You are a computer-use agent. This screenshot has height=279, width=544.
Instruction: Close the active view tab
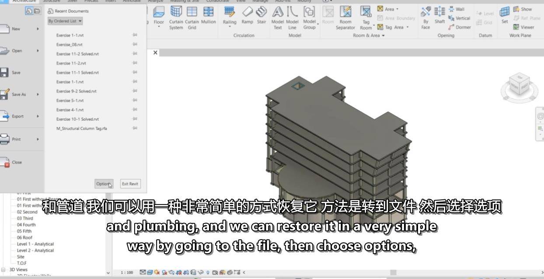pos(155,52)
